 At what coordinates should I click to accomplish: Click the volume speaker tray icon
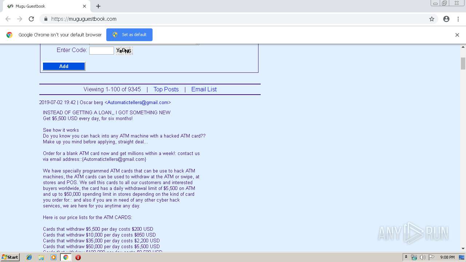(422, 257)
